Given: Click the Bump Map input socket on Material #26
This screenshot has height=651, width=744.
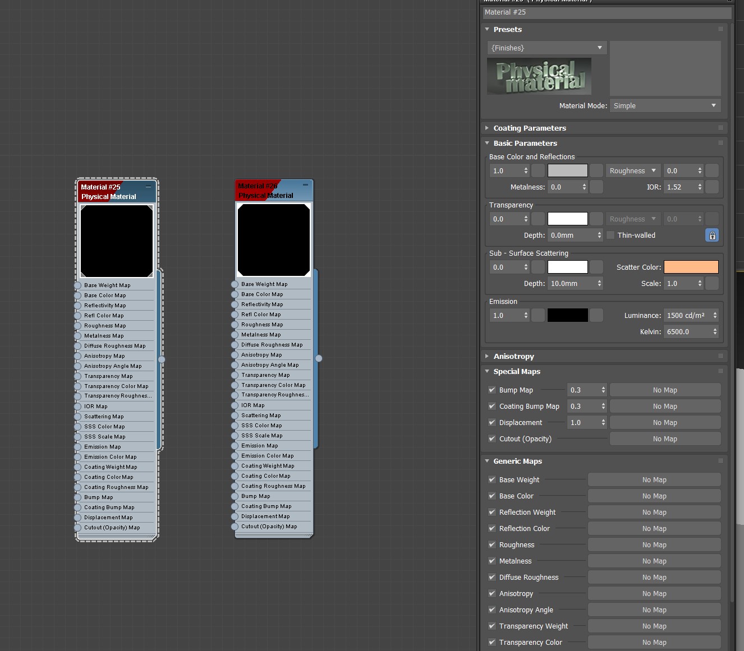Looking at the screenshot, I should (235, 496).
